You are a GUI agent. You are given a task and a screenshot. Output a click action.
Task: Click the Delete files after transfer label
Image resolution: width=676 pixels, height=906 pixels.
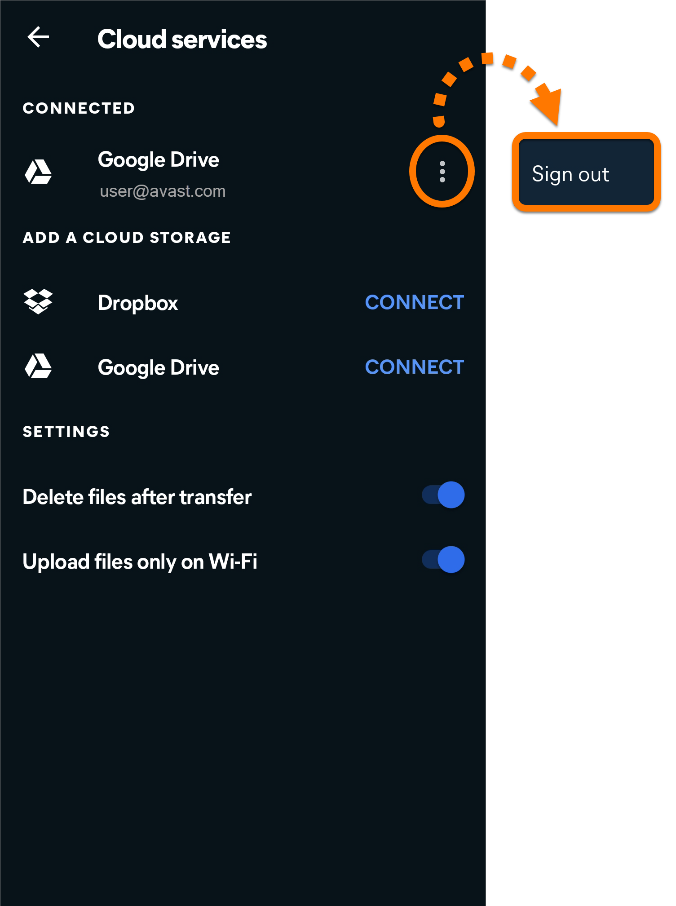(137, 497)
